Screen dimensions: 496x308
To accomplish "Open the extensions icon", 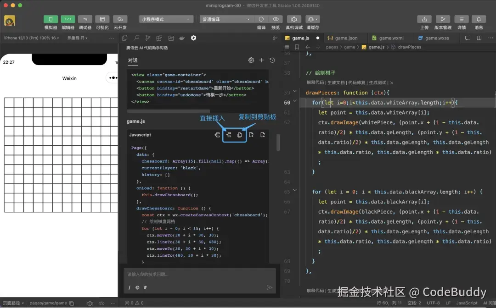I will click(x=159, y=38).
